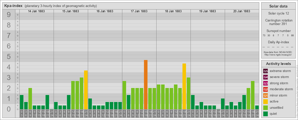Select the 14 Jan 1883 date header

36,11
